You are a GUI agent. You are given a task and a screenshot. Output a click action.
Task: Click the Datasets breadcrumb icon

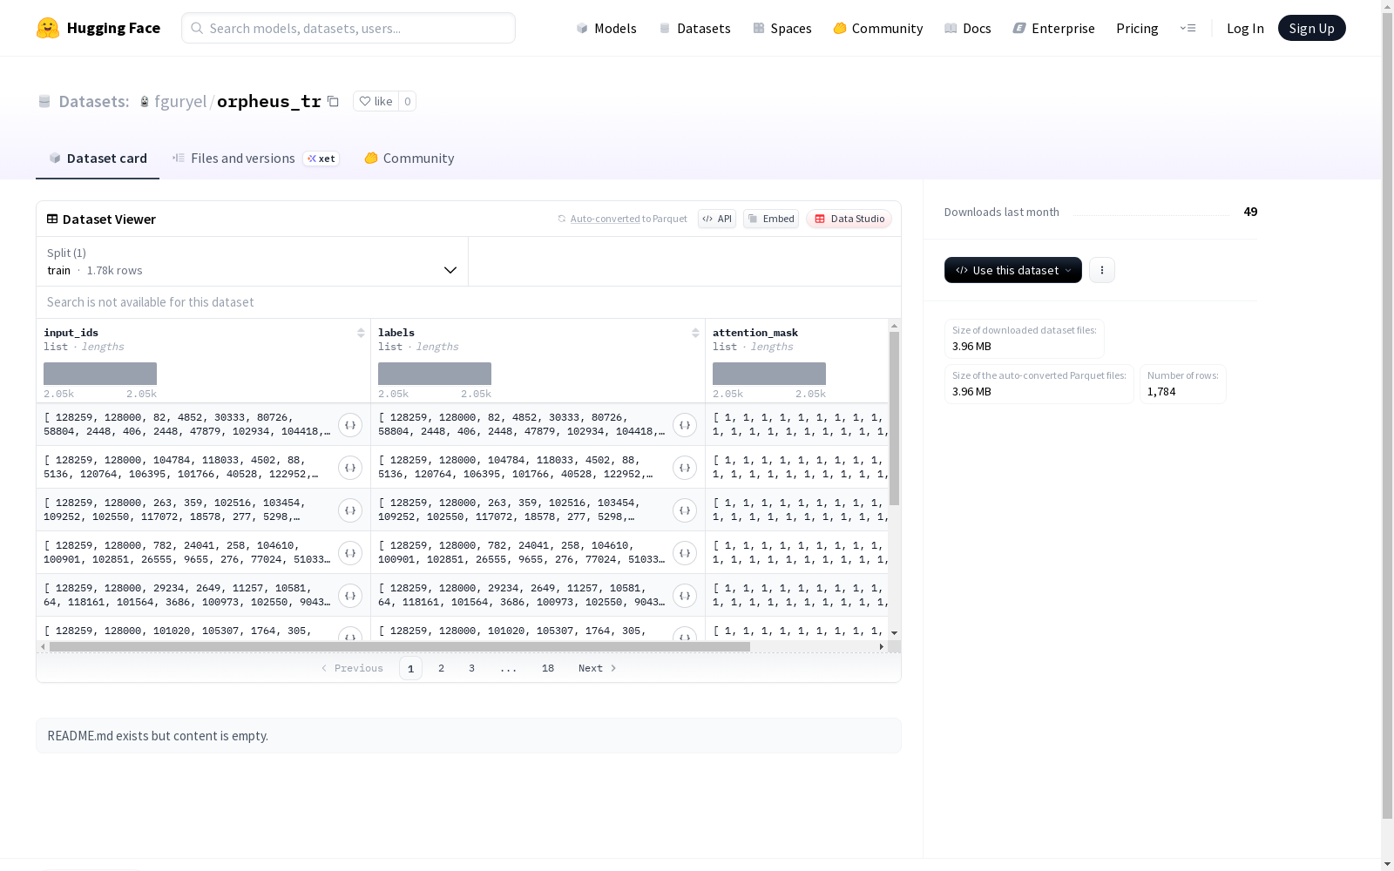44,101
